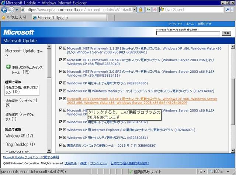The width and height of the screenshot is (236, 175).
Task: Uncheck the KB2833941 .NET 1.1 update
Action: (60, 48)
